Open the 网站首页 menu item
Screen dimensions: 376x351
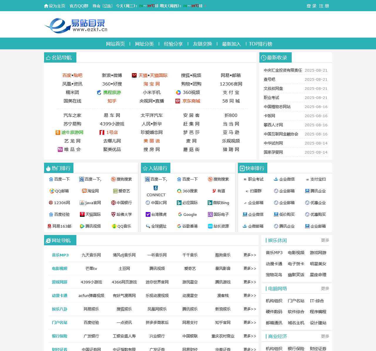point(115,44)
